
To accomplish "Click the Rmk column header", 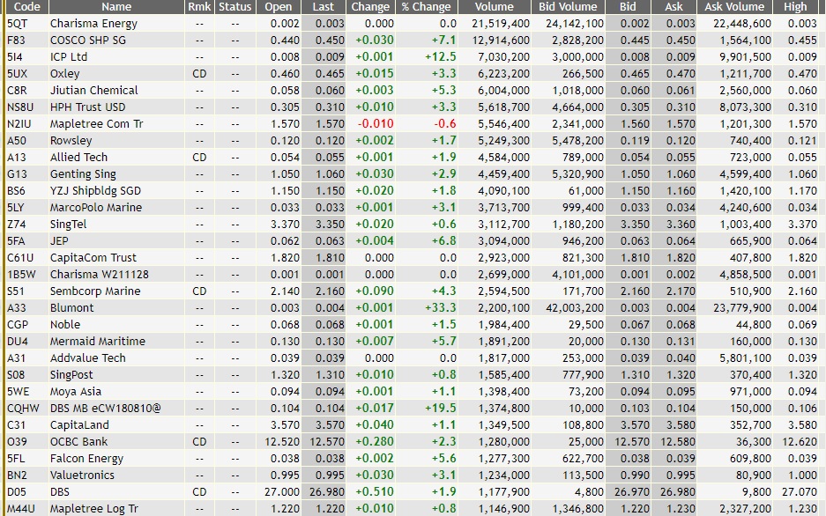I will pos(199,7).
